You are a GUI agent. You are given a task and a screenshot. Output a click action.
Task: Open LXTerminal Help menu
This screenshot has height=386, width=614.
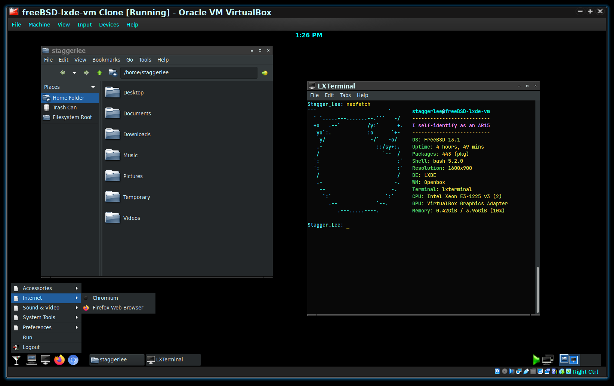click(362, 95)
